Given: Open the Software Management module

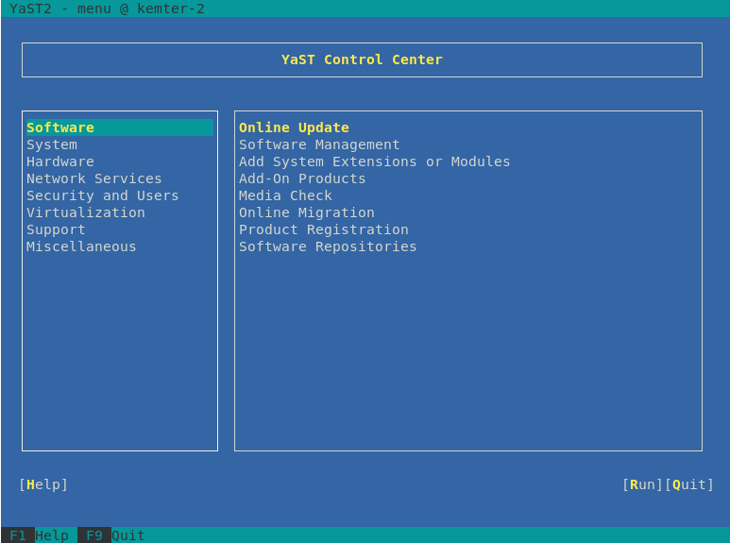Looking at the screenshot, I should point(319,144).
